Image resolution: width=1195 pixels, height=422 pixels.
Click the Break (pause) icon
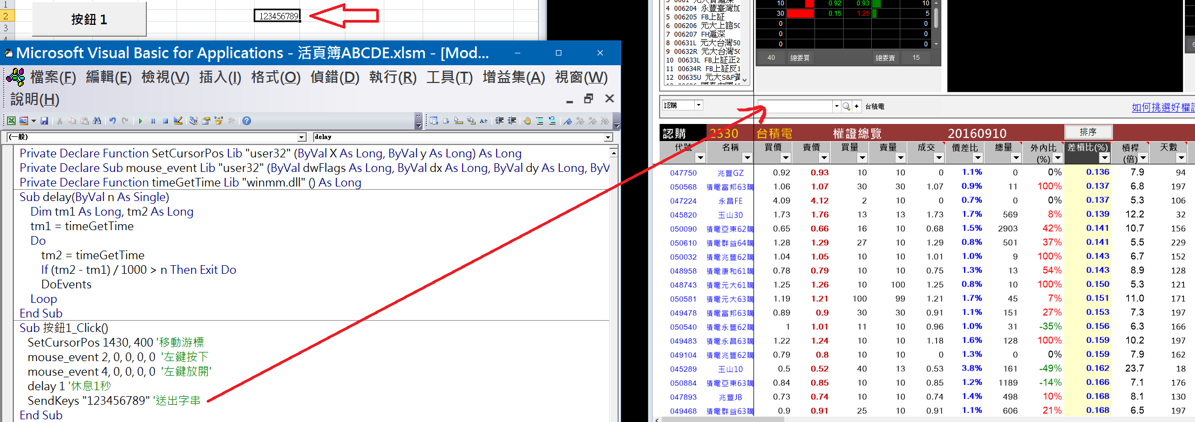click(153, 121)
